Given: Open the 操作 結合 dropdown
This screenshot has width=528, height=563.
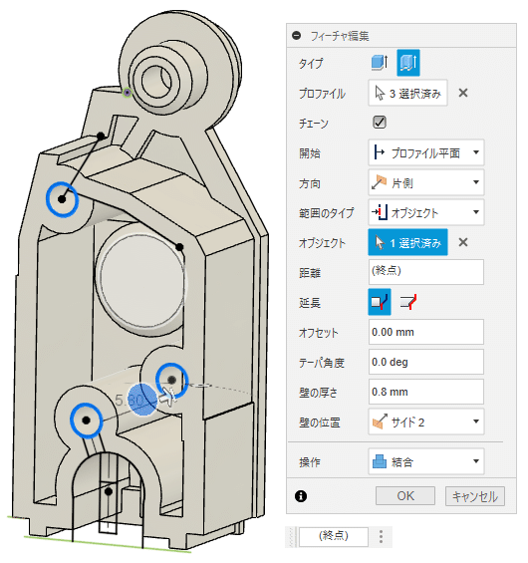Looking at the screenshot, I should [x=426, y=461].
